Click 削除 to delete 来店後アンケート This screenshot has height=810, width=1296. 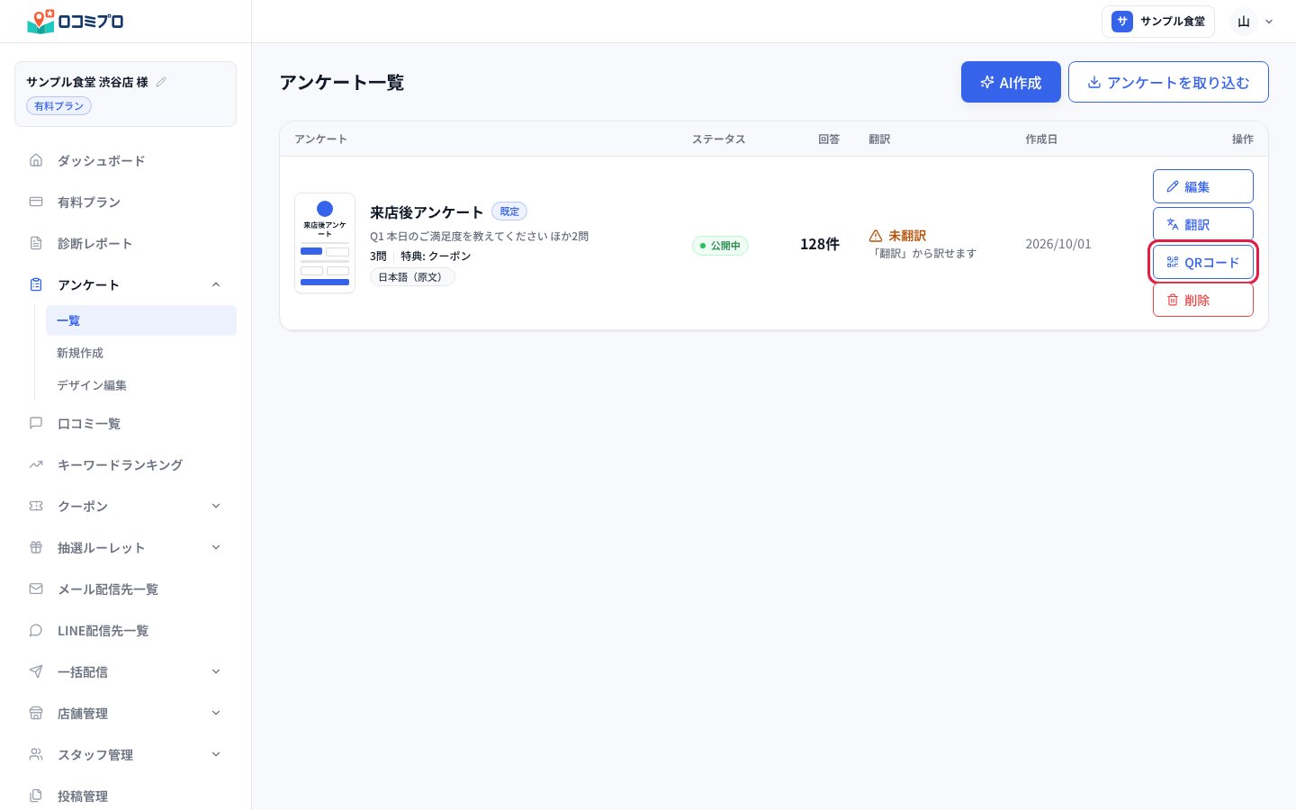(x=1203, y=300)
